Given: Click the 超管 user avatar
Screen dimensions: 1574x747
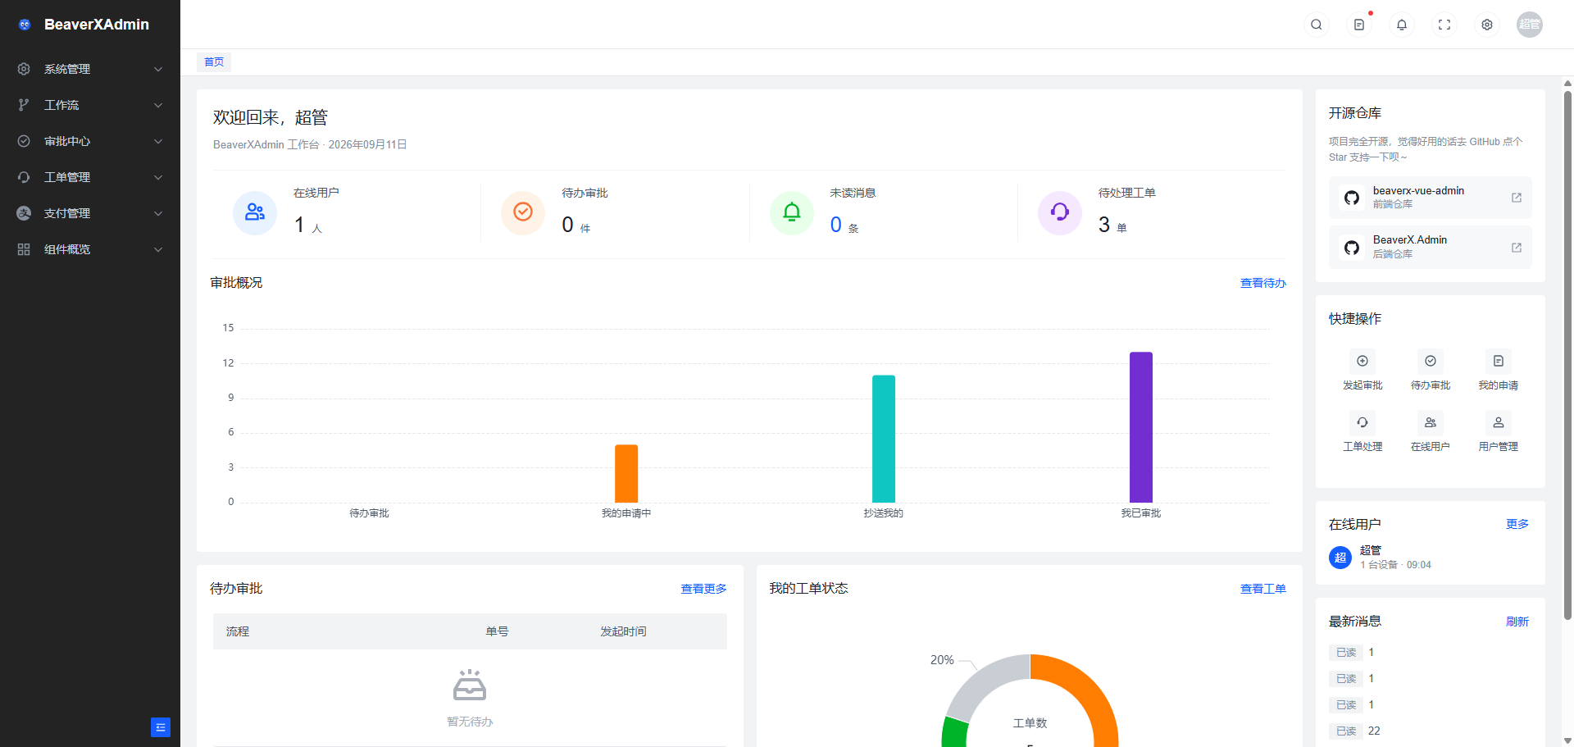Looking at the screenshot, I should (x=1530, y=25).
